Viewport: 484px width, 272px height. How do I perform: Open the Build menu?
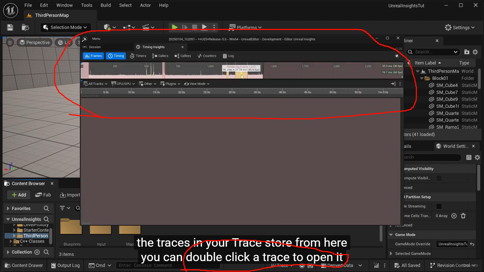coord(106,5)
